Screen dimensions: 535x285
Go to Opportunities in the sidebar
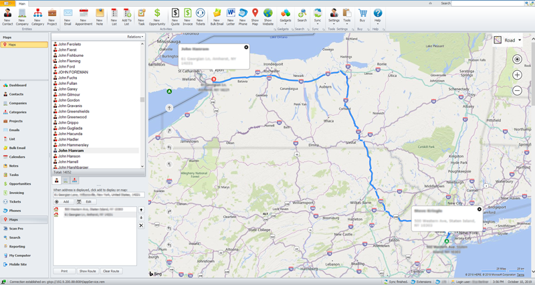click(20, 183)
